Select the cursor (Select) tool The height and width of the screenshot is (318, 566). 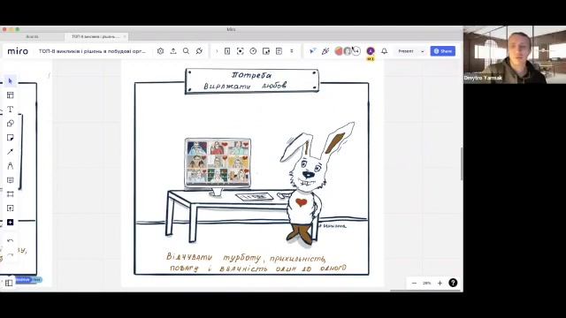[10, 81]
